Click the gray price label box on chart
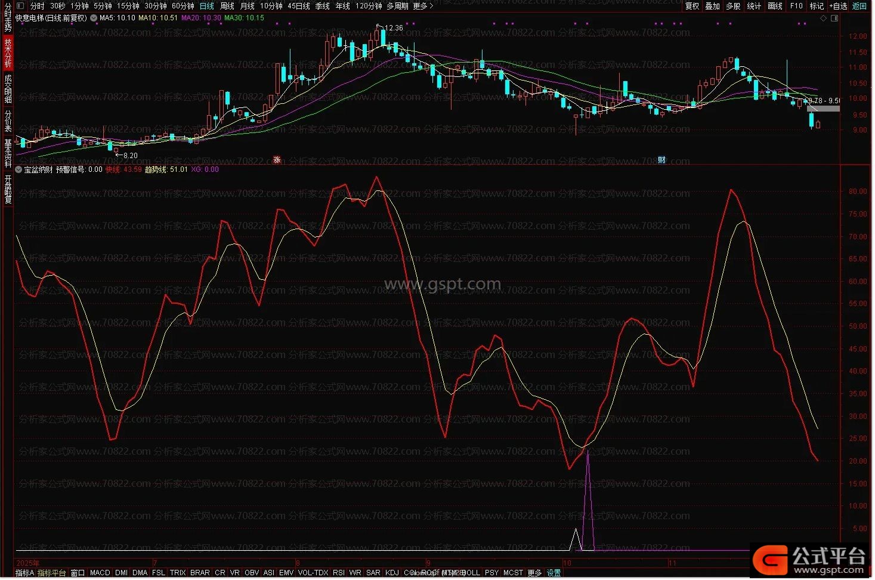875x580 pixels. pyautogui.click(x=823, y=109)
